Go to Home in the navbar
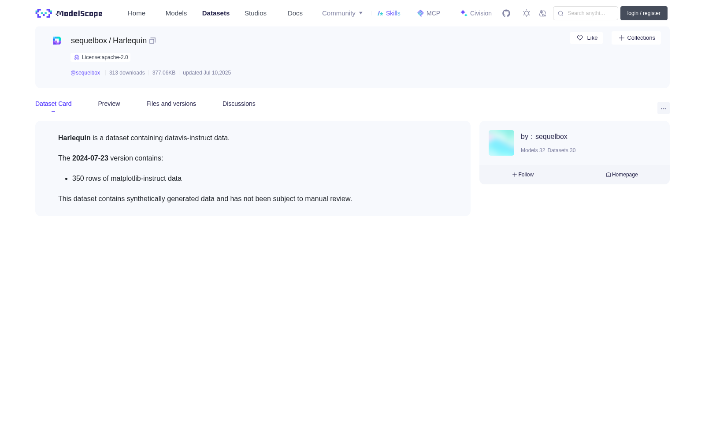705x441 pixels. pyautogui.click(x=137, y=13)
